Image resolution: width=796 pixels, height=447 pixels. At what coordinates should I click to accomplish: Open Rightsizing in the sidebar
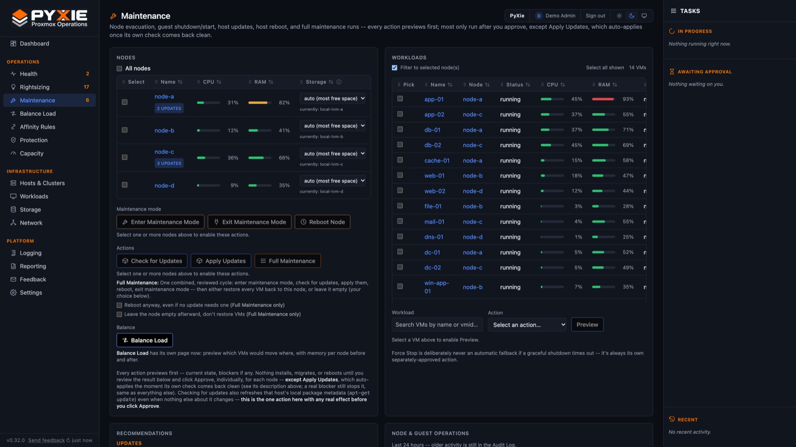50,87
